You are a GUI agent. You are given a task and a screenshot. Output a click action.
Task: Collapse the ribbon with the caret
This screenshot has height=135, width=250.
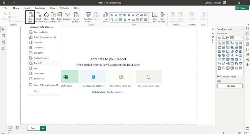[248, 25]
